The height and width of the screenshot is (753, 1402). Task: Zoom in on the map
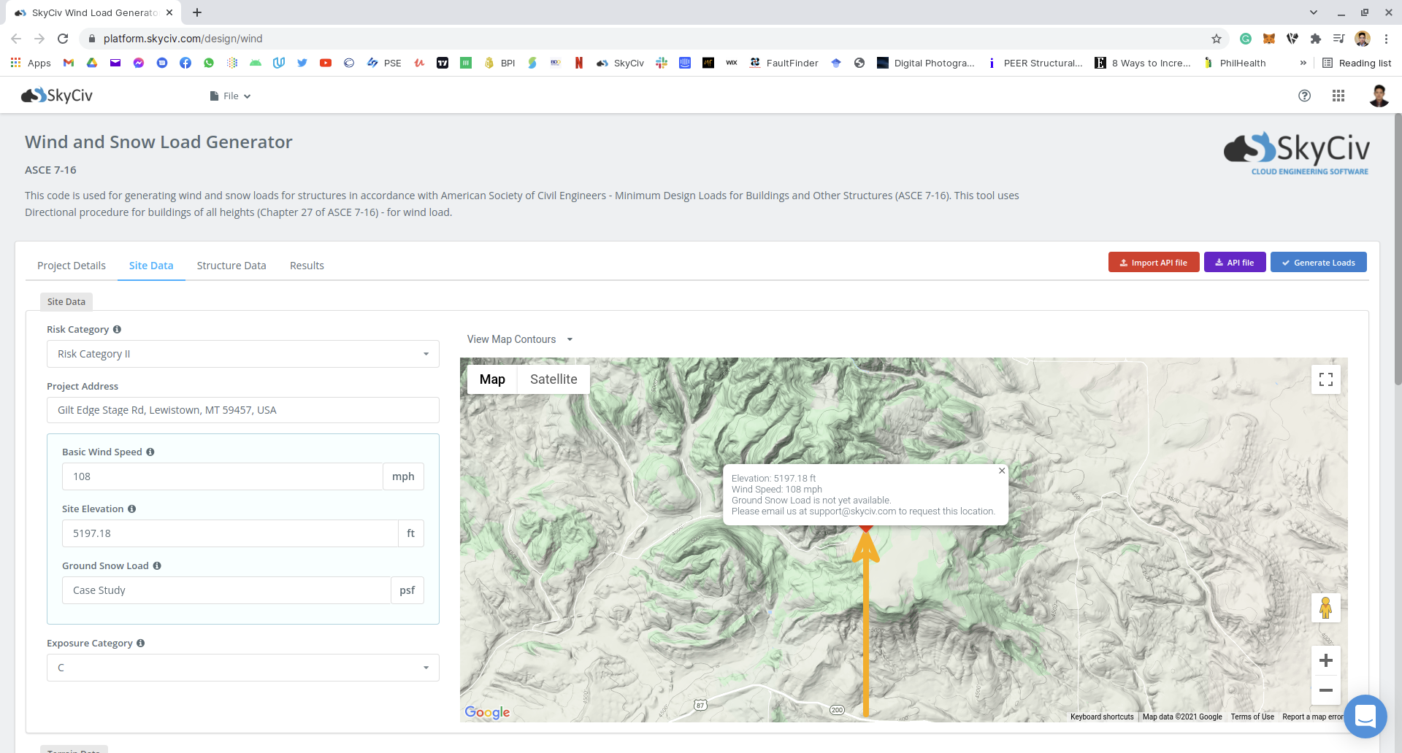1325,660
